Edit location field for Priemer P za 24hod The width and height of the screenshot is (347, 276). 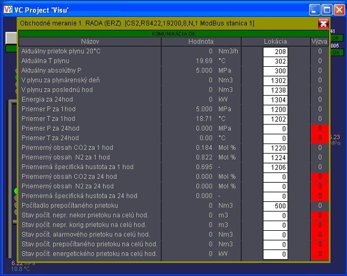tap(275, 129)
